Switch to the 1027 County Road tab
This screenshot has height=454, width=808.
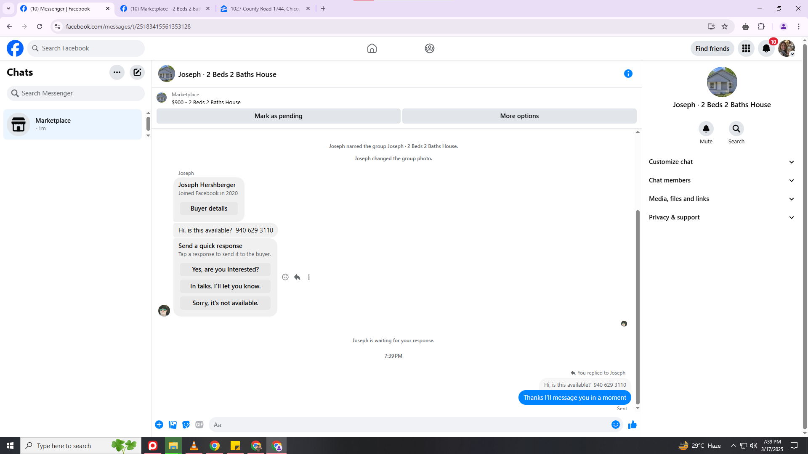(x=265, y=8)
